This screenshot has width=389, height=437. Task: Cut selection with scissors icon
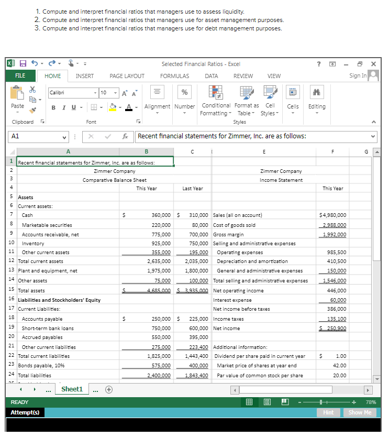click(x=32, y=90)
